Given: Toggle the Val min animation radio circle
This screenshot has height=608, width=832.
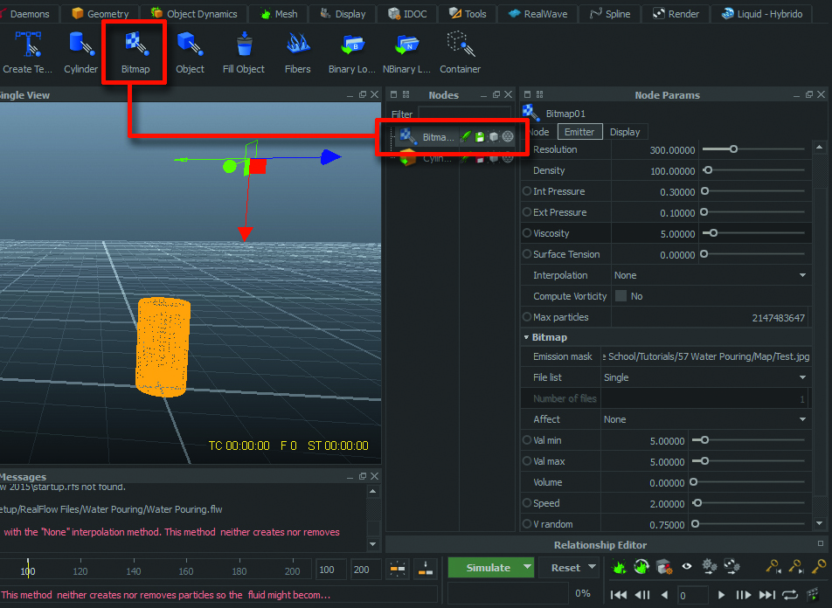Looking at the screenshot, I should pyautogui.click(x=527, y=439).
